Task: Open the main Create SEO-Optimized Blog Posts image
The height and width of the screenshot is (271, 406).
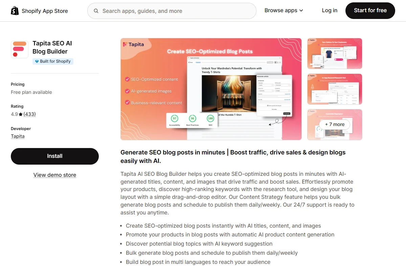Action: click(x=211, y=89)
